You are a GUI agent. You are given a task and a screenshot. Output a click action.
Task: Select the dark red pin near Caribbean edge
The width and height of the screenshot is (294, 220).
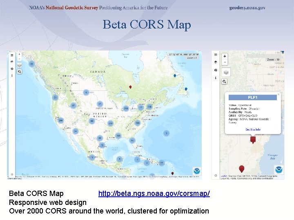tap(172, 174)
